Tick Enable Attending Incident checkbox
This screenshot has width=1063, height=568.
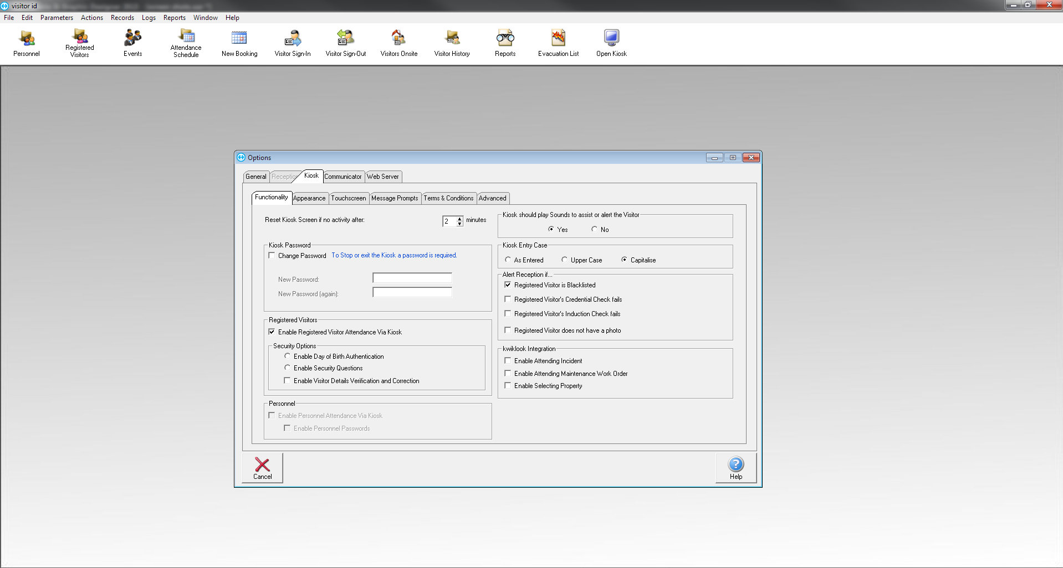pos(508,360)
